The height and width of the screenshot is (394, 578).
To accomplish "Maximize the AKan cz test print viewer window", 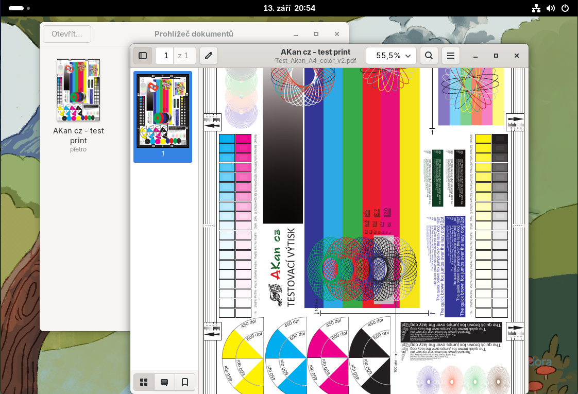I will coord(496,56).
